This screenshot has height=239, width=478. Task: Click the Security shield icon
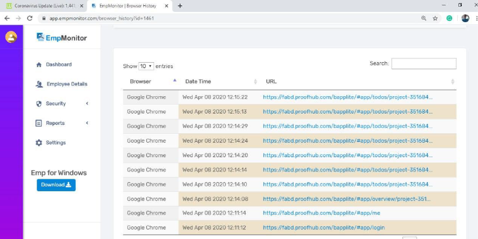tap(39, 104)
